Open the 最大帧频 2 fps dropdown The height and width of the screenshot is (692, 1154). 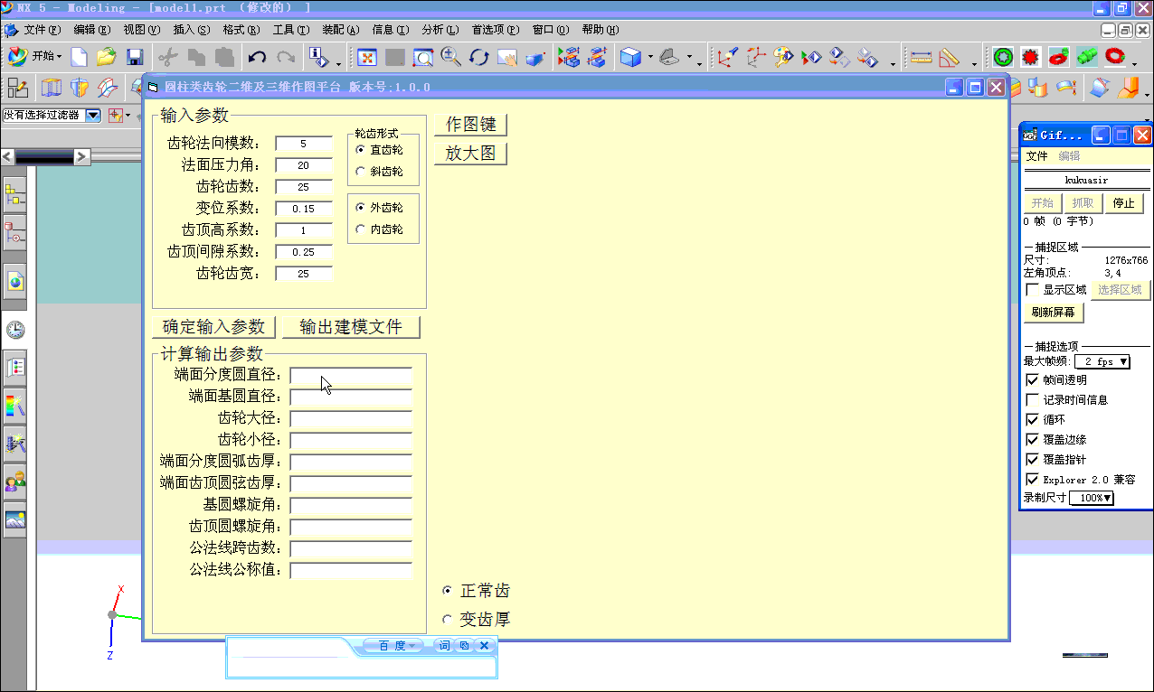(1102, 361)
